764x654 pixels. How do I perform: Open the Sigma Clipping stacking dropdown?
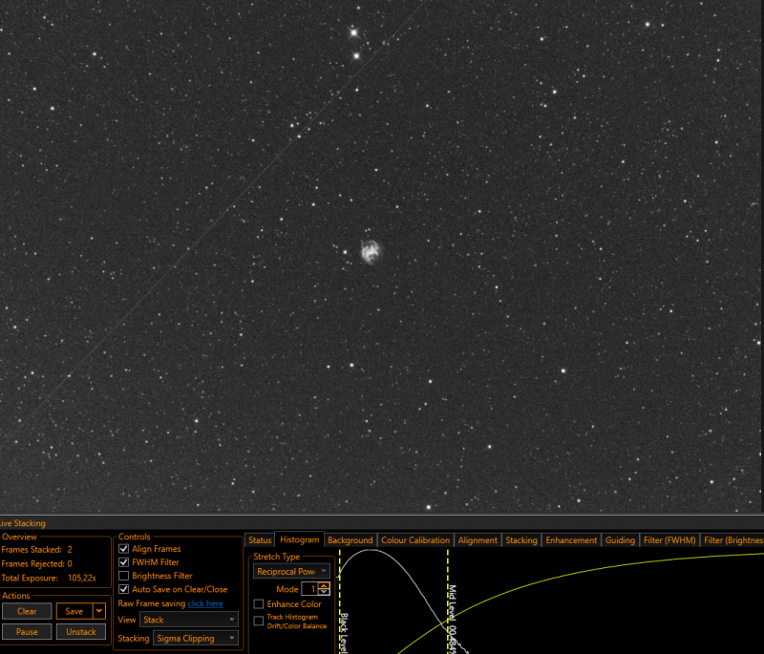click(196, 638)
